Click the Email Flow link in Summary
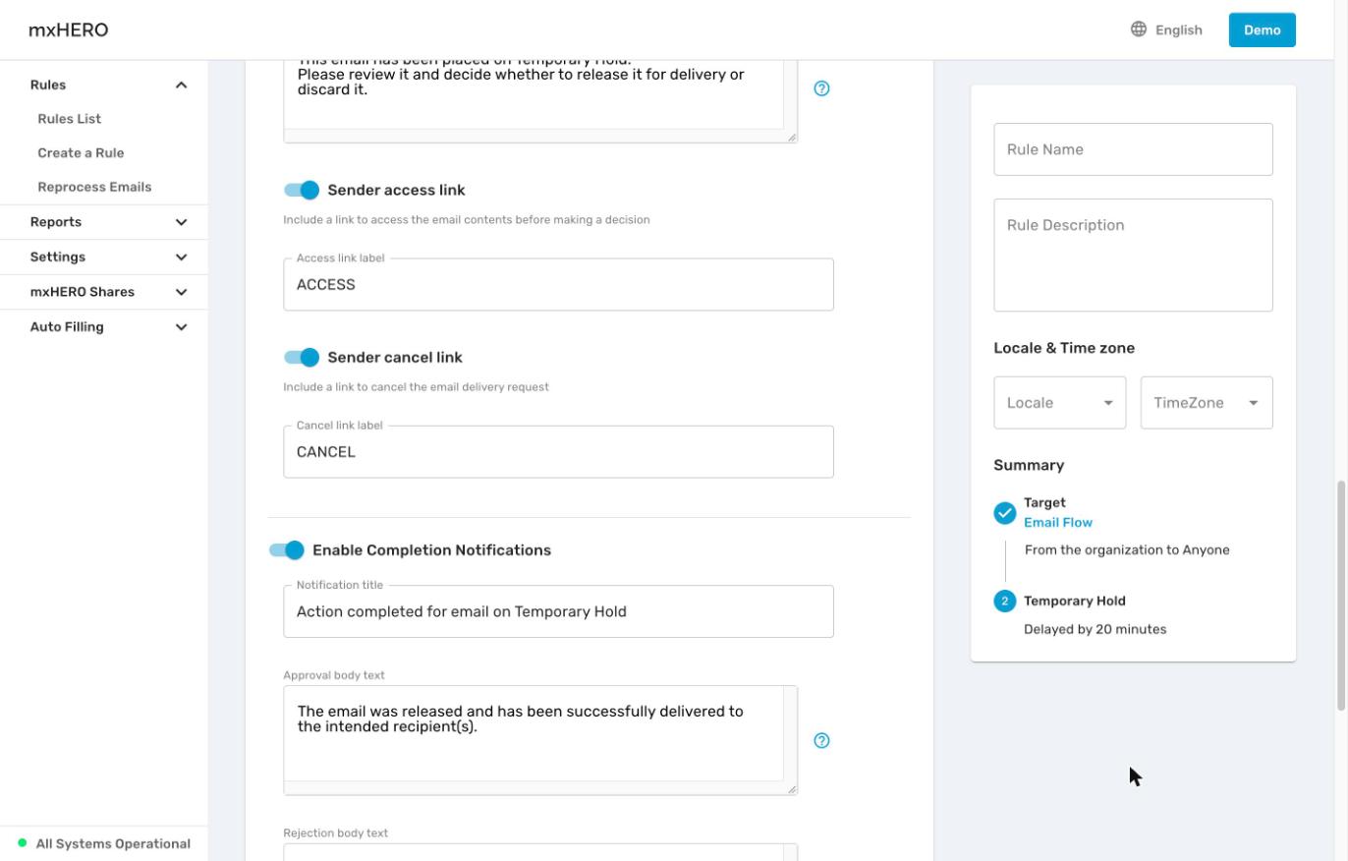 [x=1058, y=523]
